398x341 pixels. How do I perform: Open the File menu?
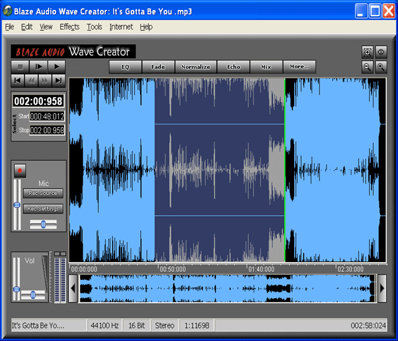click(x=9, y=27)
